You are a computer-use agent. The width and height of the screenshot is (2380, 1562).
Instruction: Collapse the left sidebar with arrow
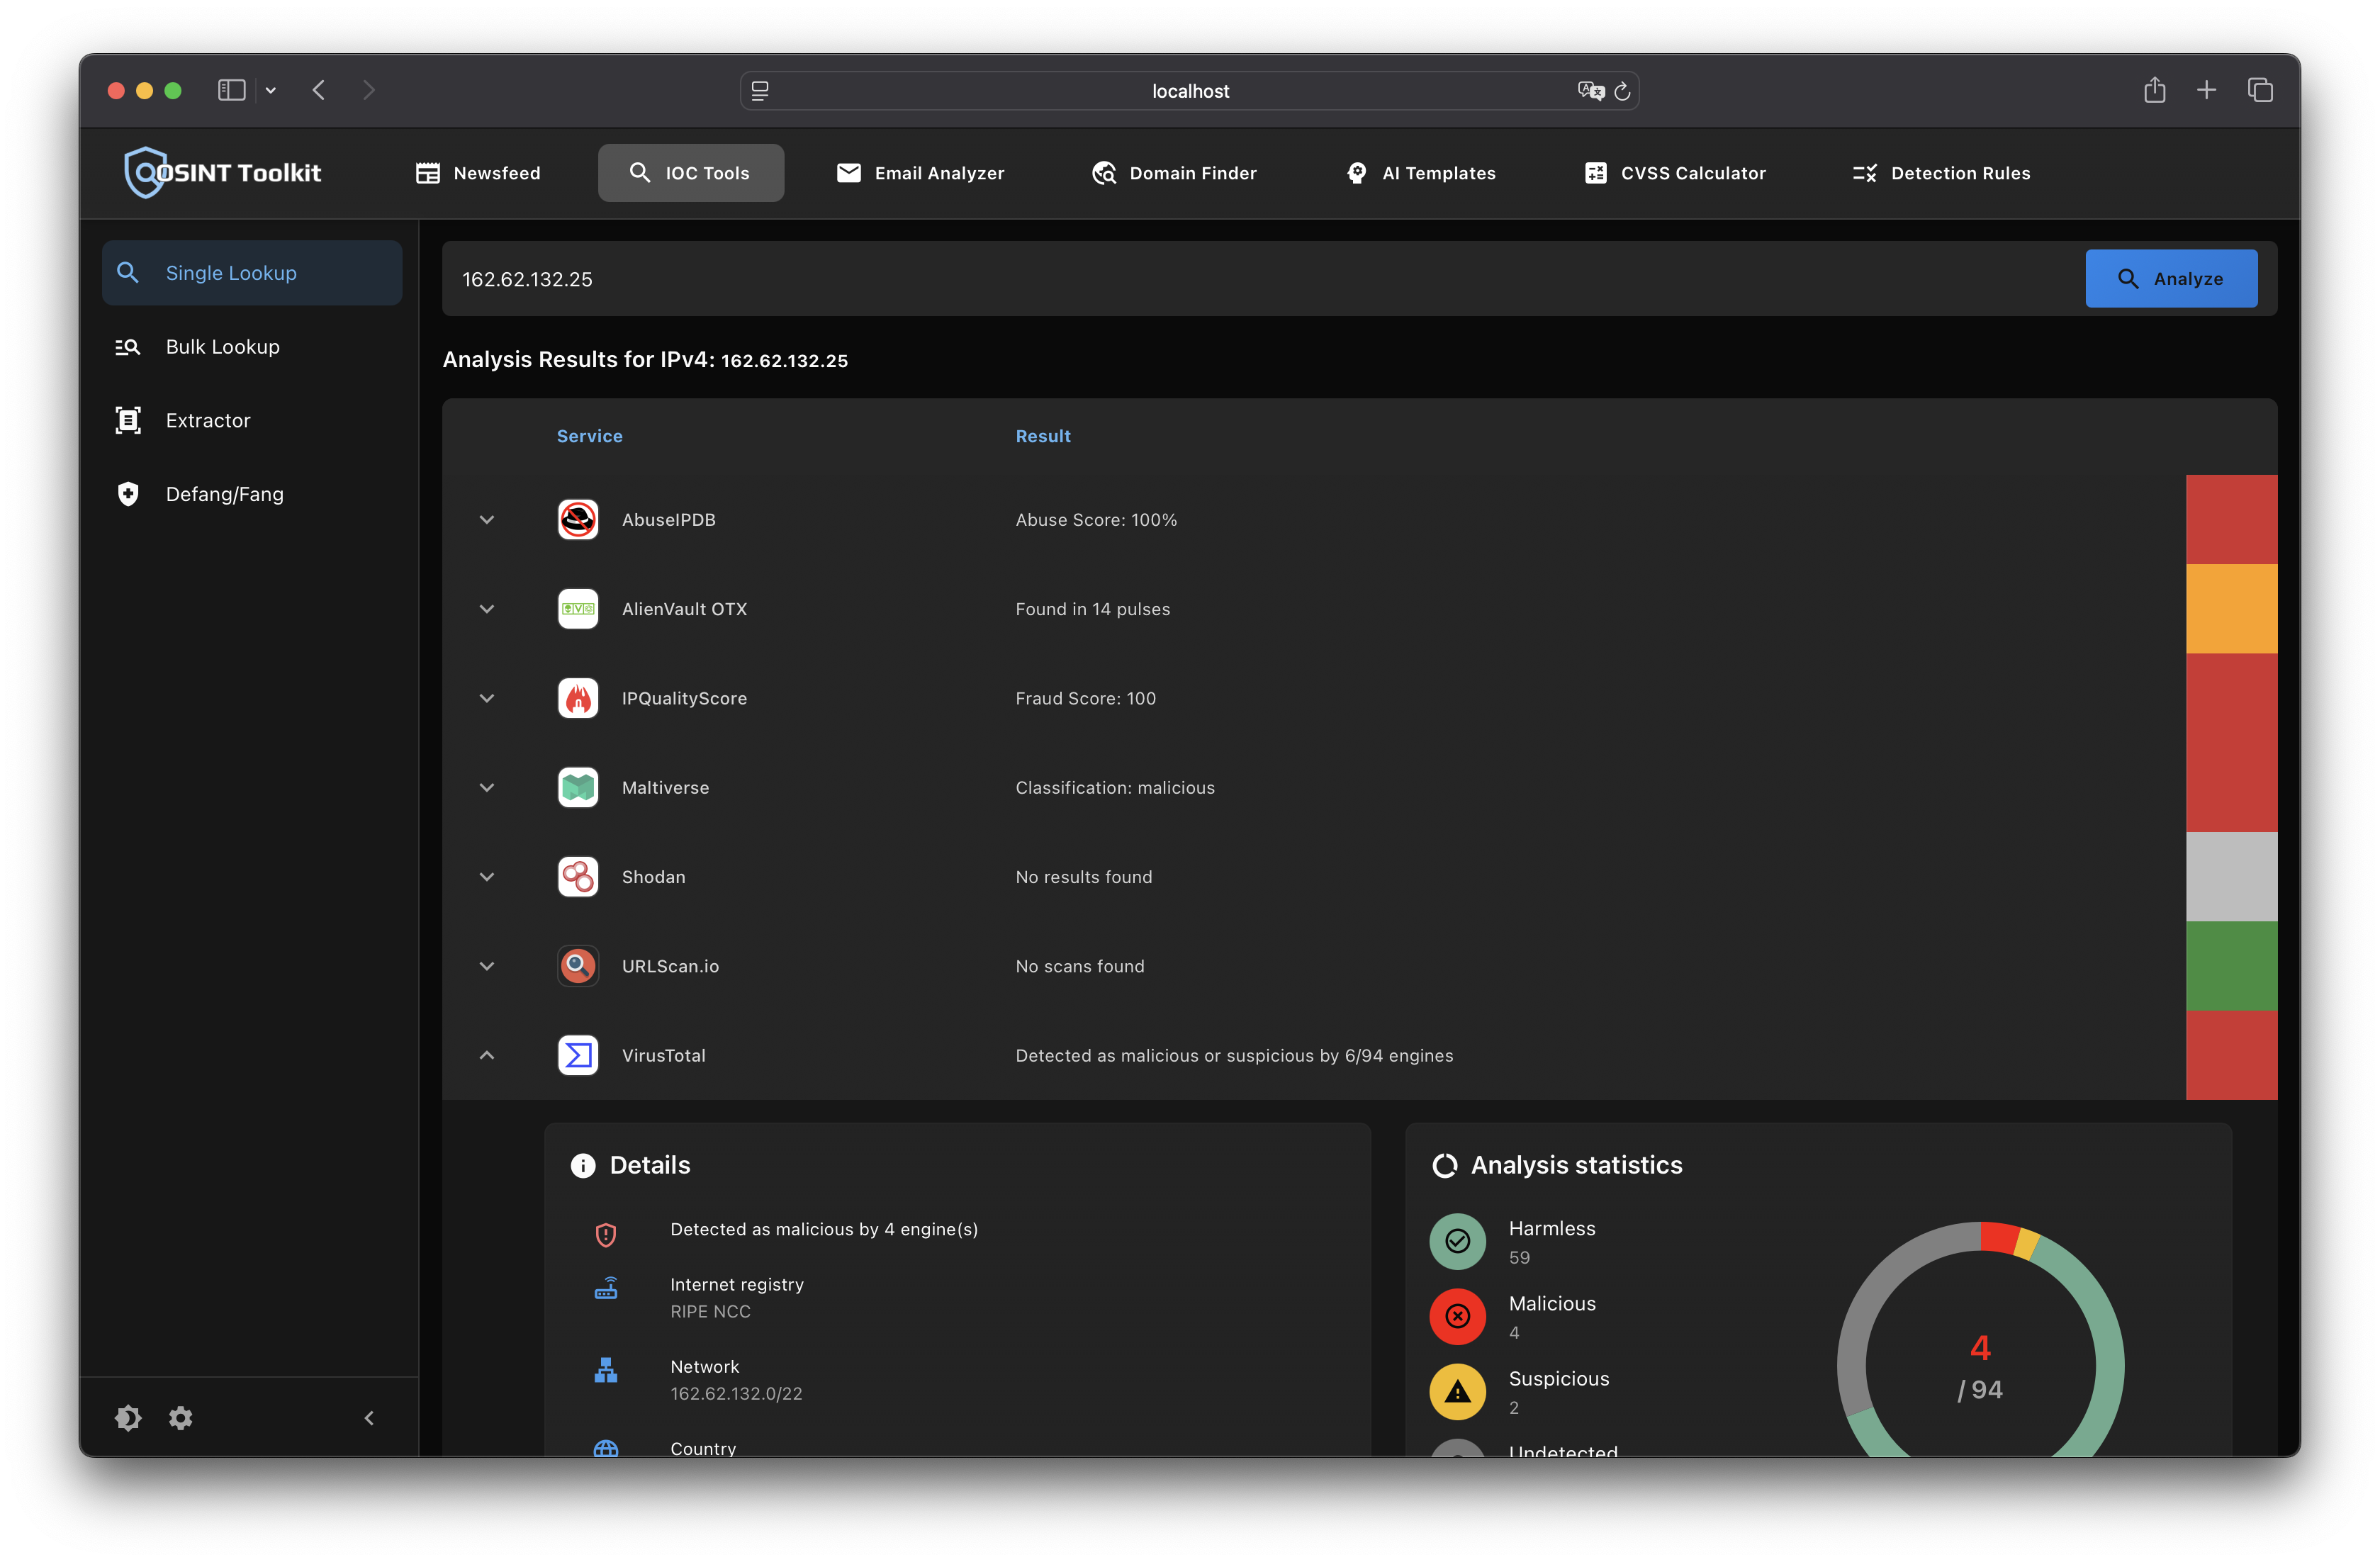coord(369,1418)
